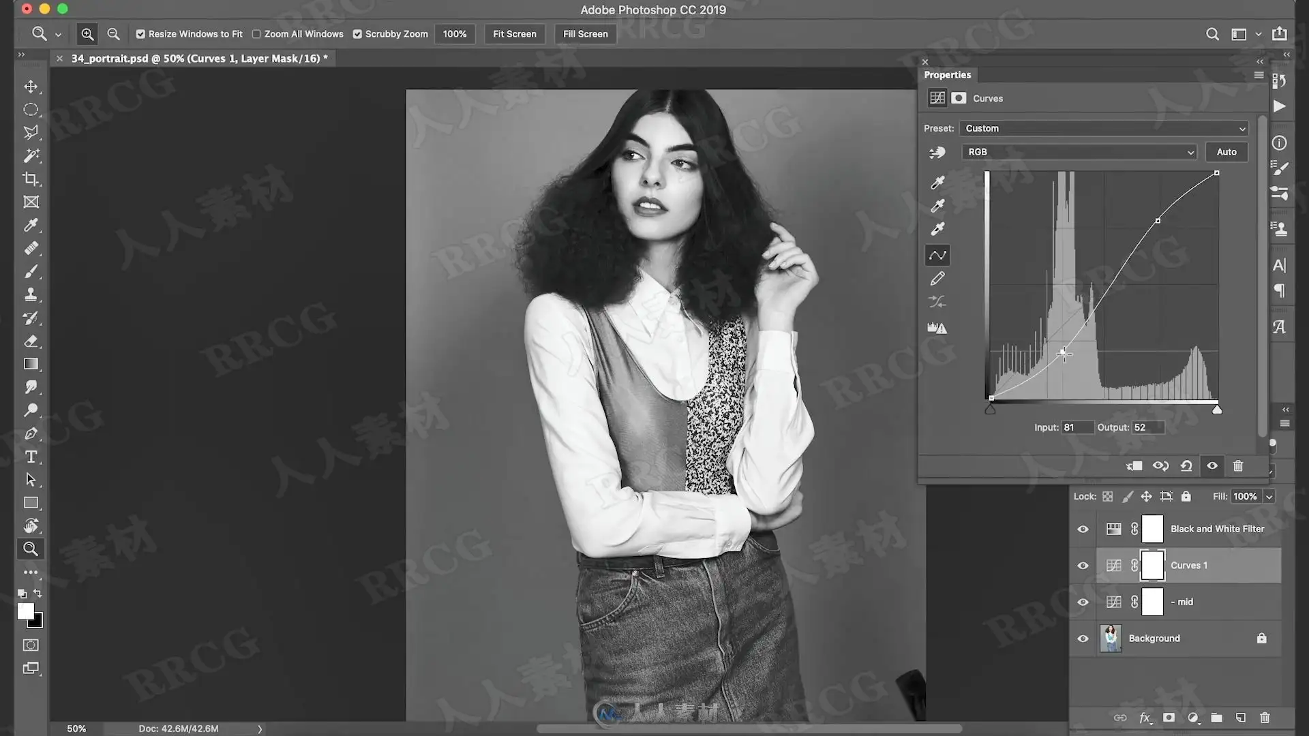
Task: Choose the pencil draw-curve tool
Action: pyautogui.click(x=937, y=278)
